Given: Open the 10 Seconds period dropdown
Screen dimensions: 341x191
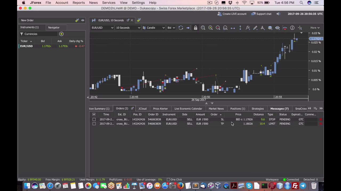Looking at the screenshot, I should [128, 28].
